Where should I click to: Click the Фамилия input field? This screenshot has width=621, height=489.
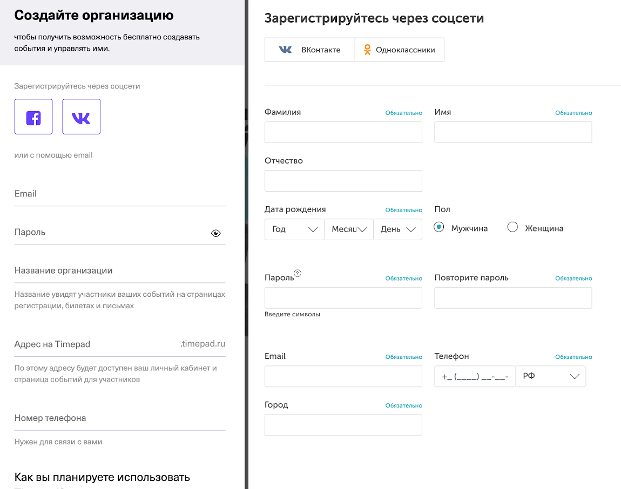click(343, 132)
